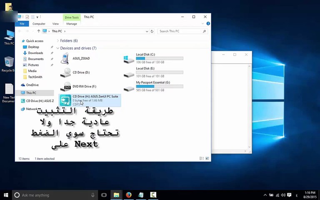
Task: Open the New Text Document desktop icon
Action: point(9,93)
